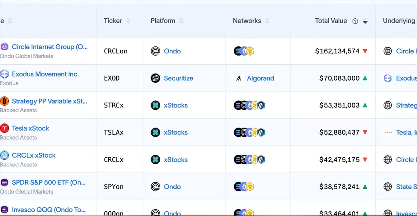The image size is (417, 216).
Task: Click the network icons in STRCx row
Action: click(x=249, y=105)
